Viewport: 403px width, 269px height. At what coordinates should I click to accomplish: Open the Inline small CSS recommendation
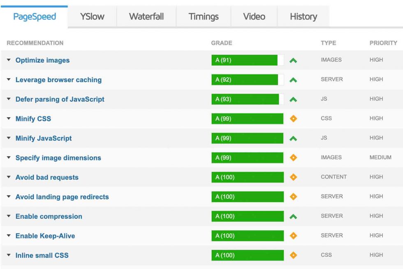click(42, 255)
